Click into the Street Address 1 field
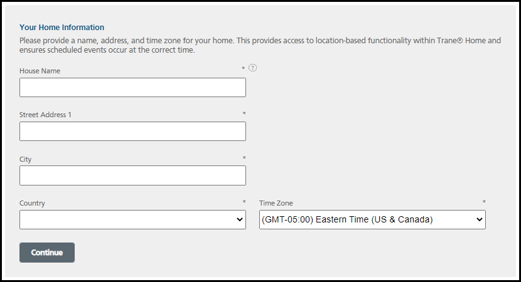Screen dimensions: 521x282 [132, 132]
